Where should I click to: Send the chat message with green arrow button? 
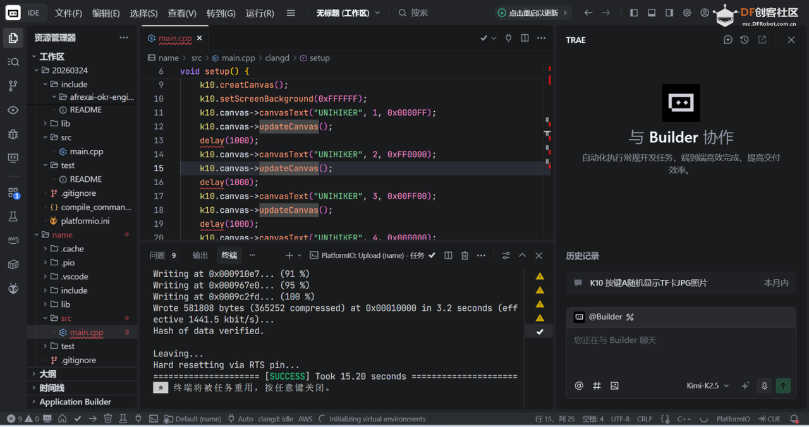[x=783, y=385]
